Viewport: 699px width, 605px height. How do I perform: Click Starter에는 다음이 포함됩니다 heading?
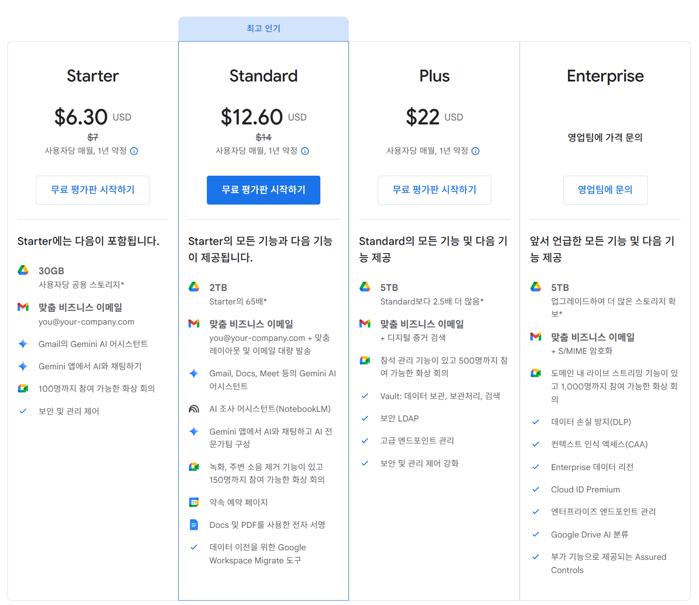(x=88, y=241)
